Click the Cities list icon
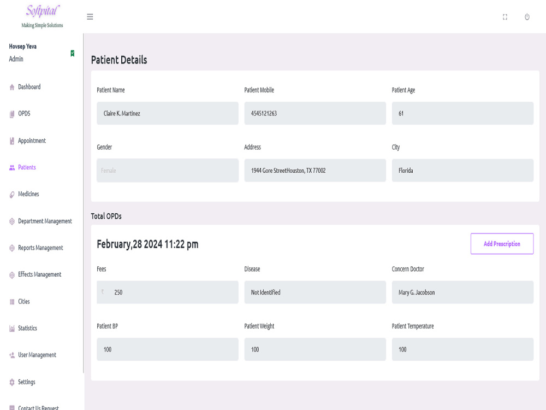This screenshot has height=410, width=546. coord(12,302)
